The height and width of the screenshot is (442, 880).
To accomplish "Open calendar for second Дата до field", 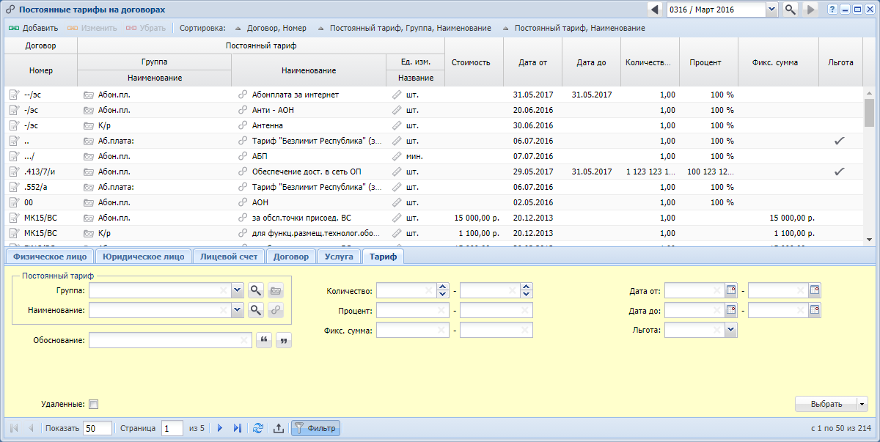I will (x=815, y=310).
